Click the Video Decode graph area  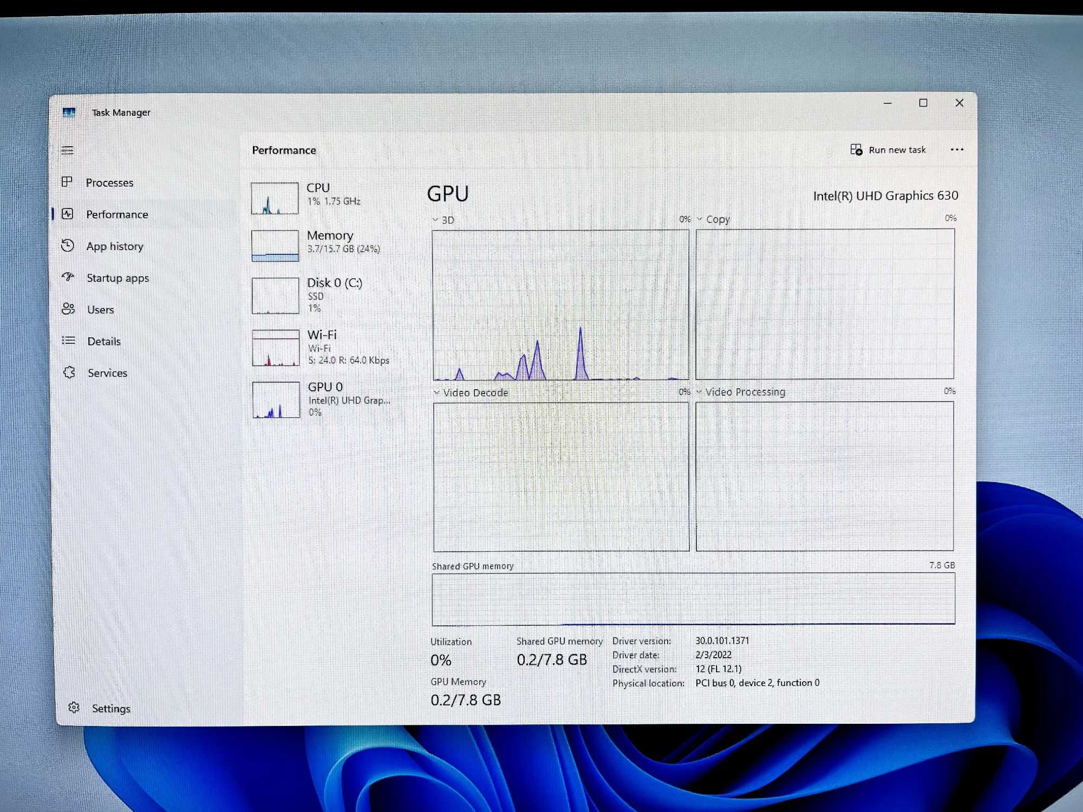[x=562, y=477]
